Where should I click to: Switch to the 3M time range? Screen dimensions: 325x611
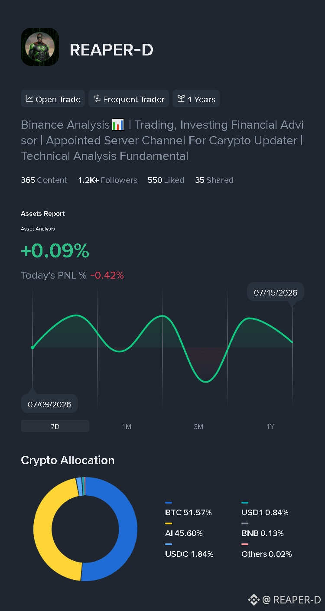tap(198, 427)
